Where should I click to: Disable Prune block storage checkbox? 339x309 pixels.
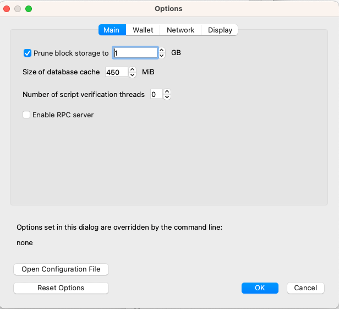point(28,53)
